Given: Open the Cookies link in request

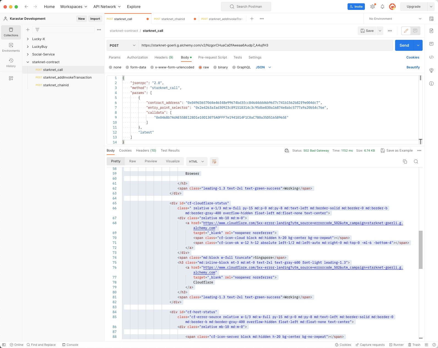Looking at the screenshot, I should coord(413,57).
